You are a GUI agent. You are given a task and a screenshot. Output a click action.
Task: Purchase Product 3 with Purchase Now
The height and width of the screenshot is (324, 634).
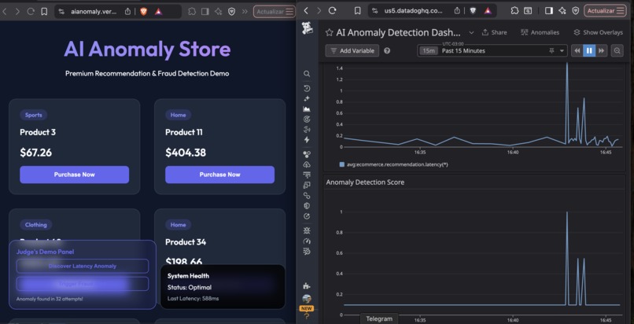click(75, 175)
